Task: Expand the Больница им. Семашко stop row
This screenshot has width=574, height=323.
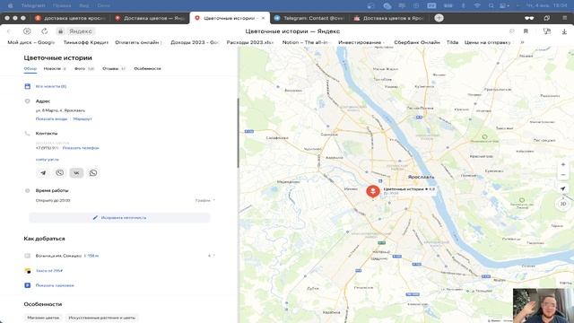Action: [x=119, y=256]
